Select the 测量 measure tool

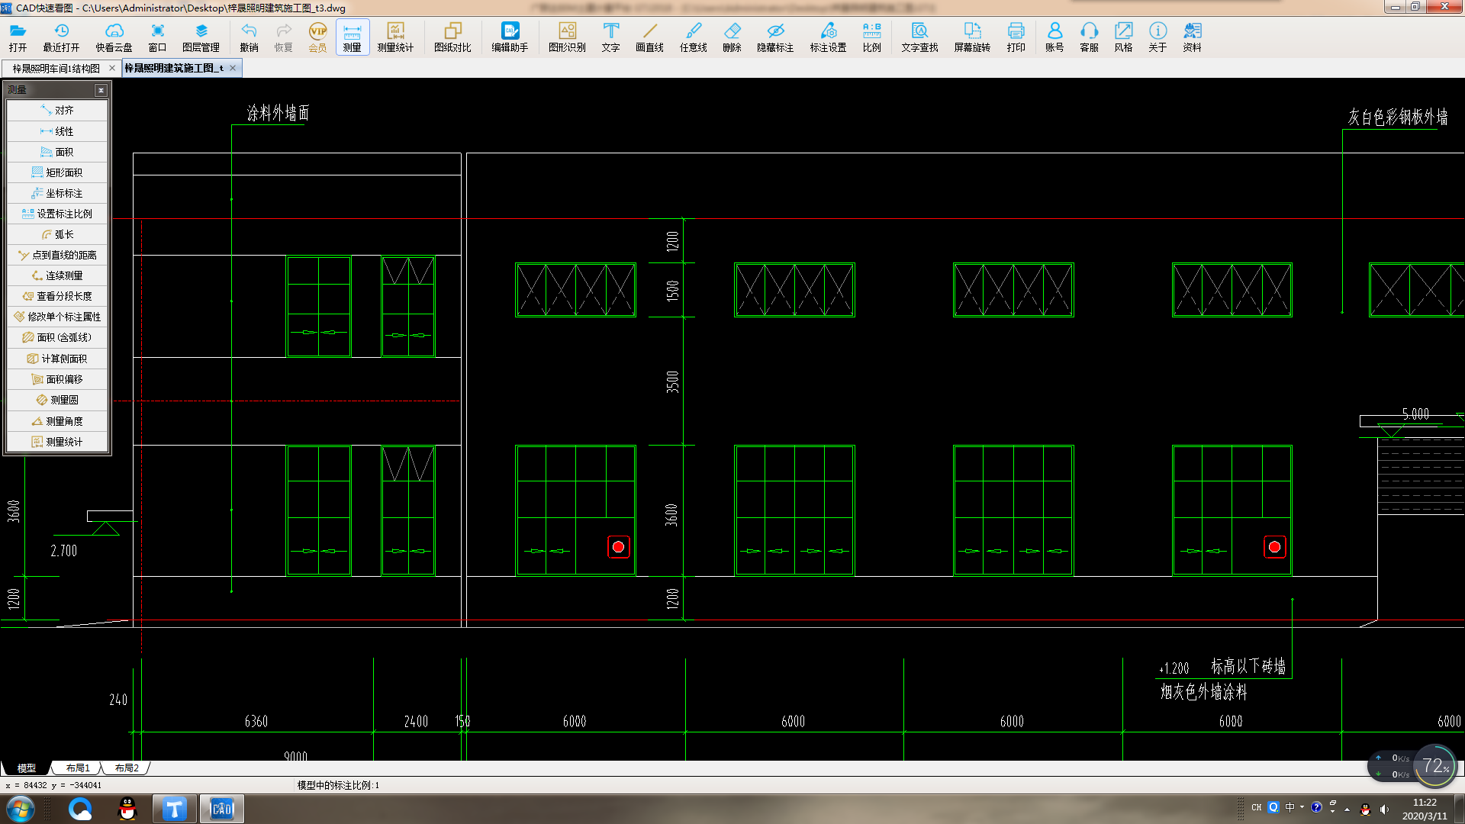point(352,36)
